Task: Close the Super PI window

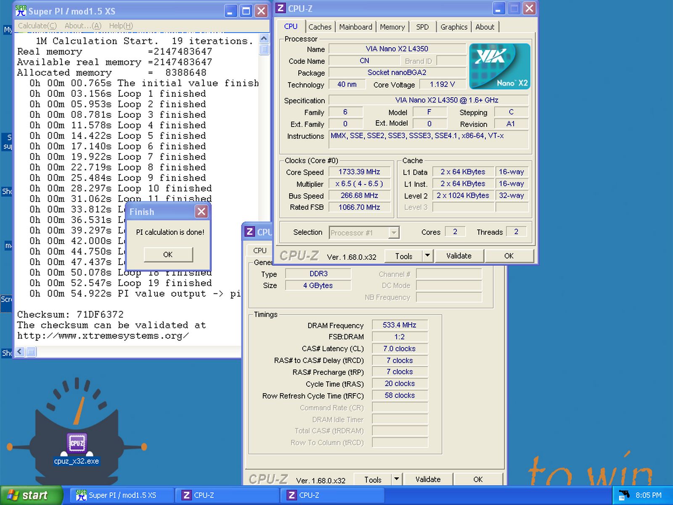Action: click(x=261, y=11)
